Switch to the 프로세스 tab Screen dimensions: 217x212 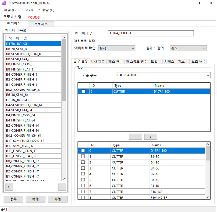pos(41,24)
